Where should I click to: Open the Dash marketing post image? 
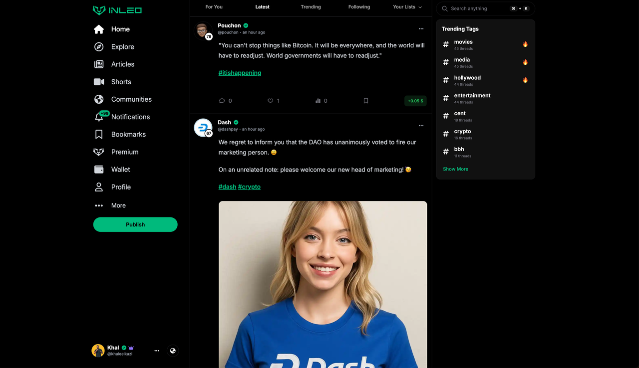point(323,285)
